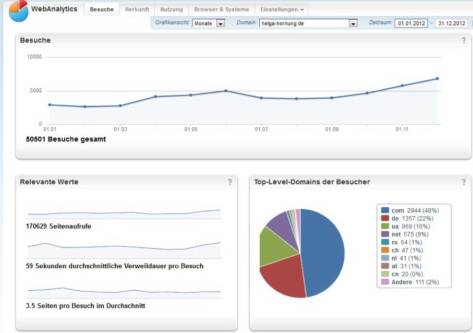Click the Seitenaufrufe sparkline chart
Screen dimensions: 473x333
tap(124, 213)
